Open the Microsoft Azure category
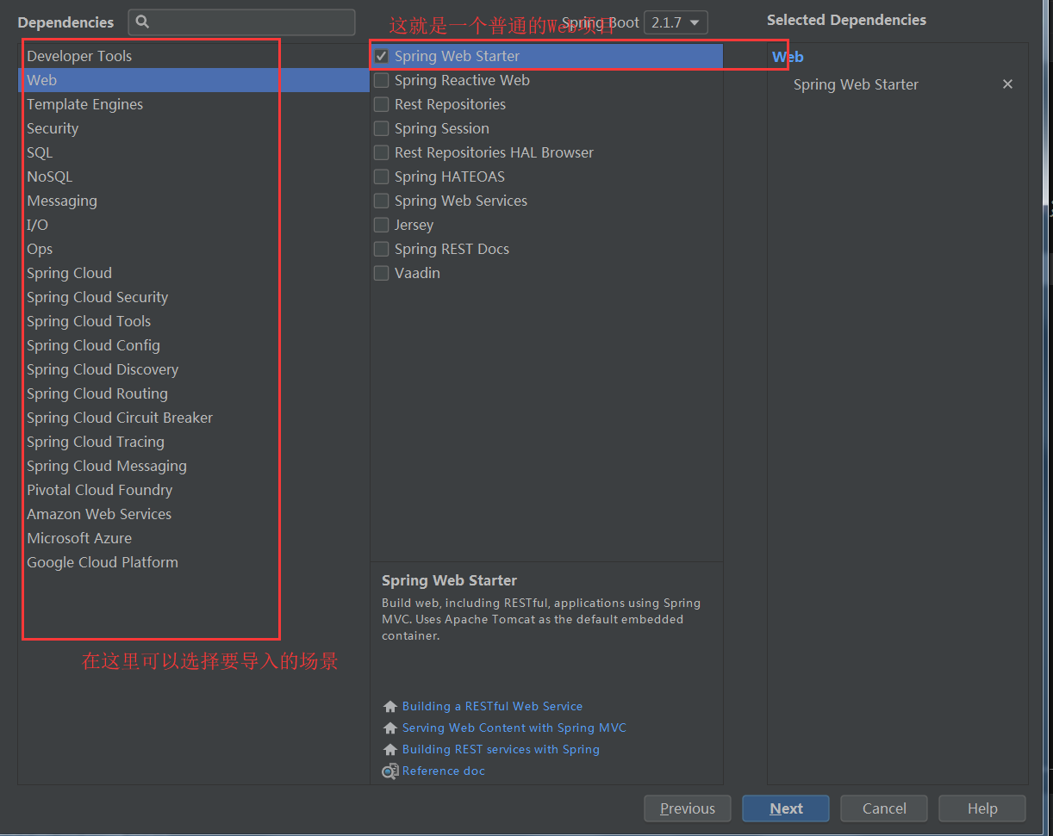The height and width of the screenshot is (836, 1053). click(194, 538)
